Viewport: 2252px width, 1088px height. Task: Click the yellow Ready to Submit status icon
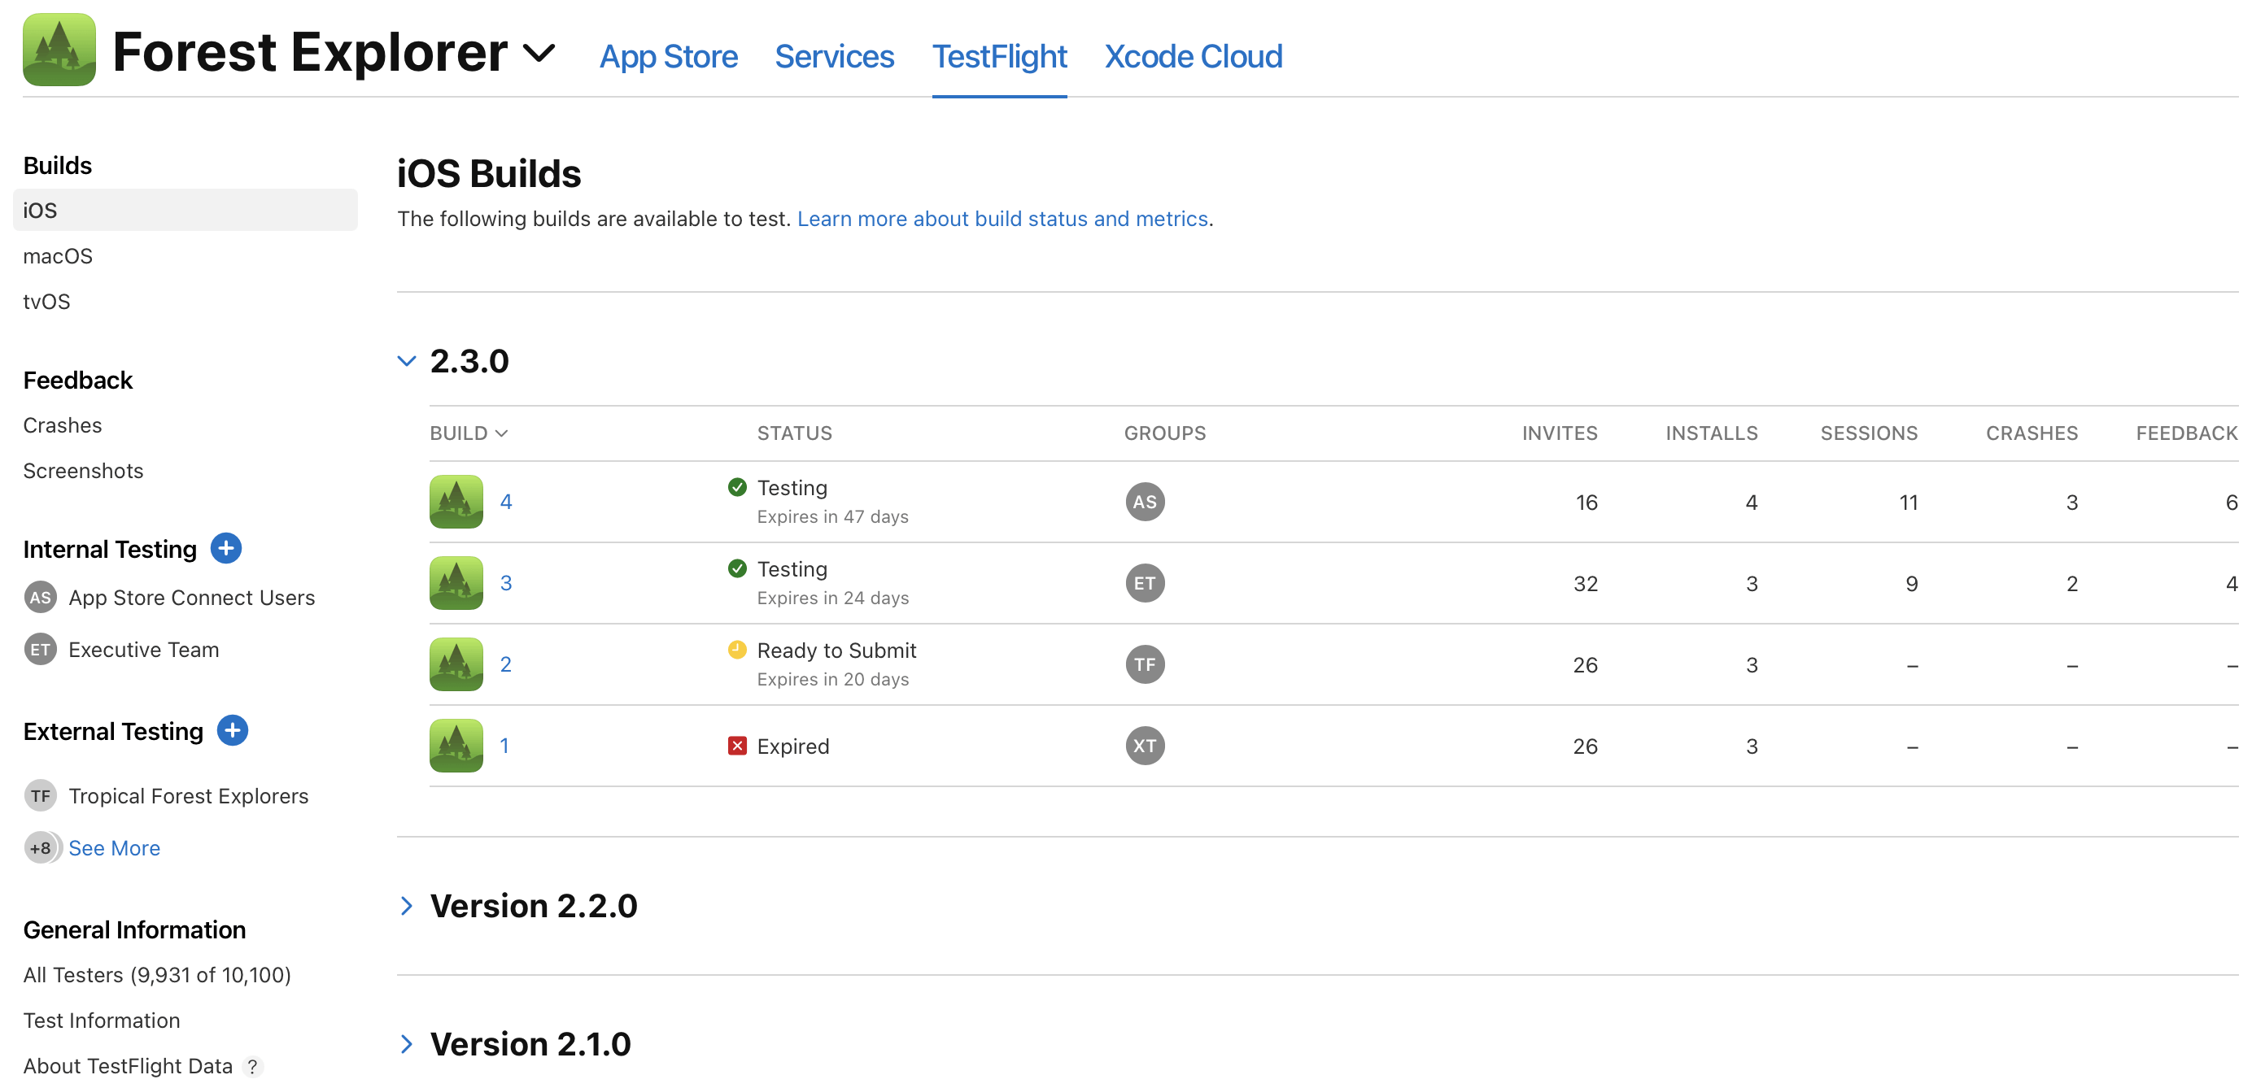(737, 651)
